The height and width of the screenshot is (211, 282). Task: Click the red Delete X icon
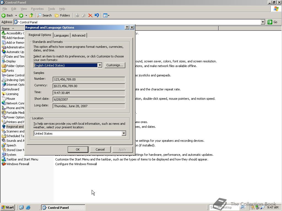tap(90, 15)
